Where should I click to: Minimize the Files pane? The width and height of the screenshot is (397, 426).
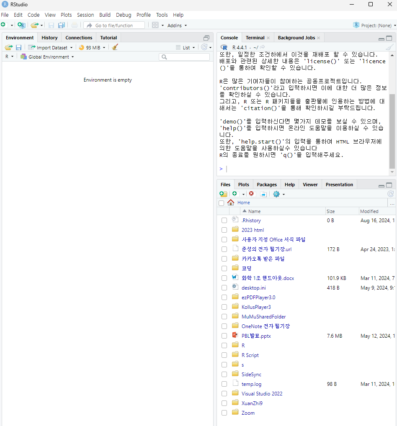382,185
